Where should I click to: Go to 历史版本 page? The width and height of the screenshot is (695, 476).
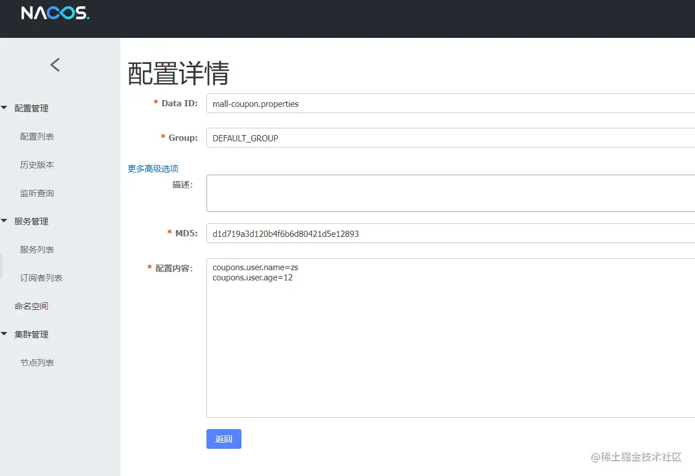(37, 165)
